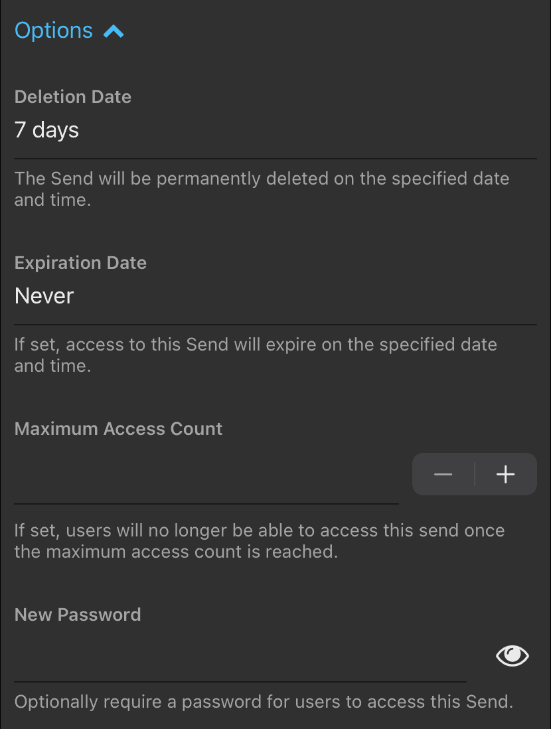Tap the decrement stepper of Maximum Access Count
551x729 pixels.
(443, 473)
